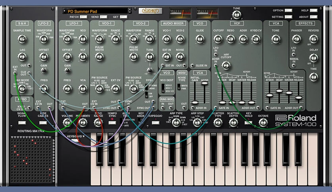Click the PD Summer Pad patch name field
The width and height of the screenshot is (332, 192).
pyautogui.click(x=97, y=11)
